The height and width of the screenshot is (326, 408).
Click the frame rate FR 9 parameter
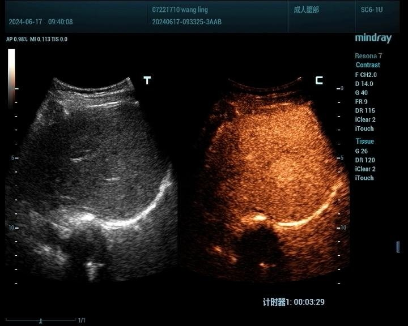tap(362, 102)
